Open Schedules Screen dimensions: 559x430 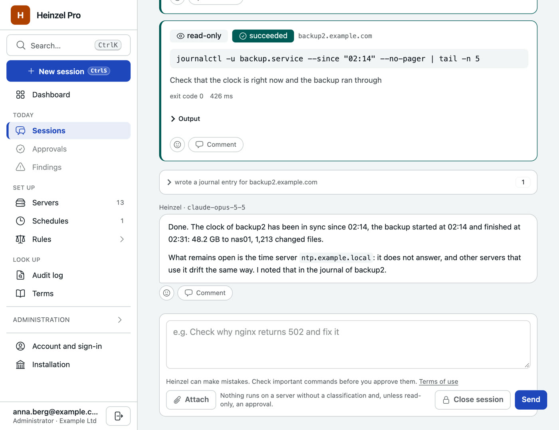tap(69, 221)
